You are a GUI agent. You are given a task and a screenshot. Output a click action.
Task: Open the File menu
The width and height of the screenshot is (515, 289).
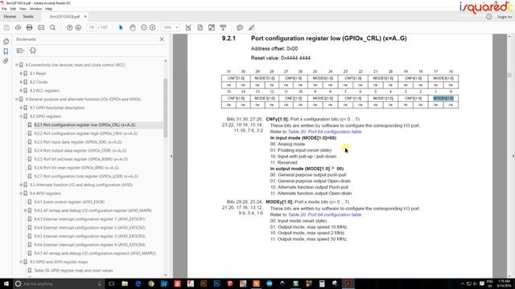coord(4,9)
